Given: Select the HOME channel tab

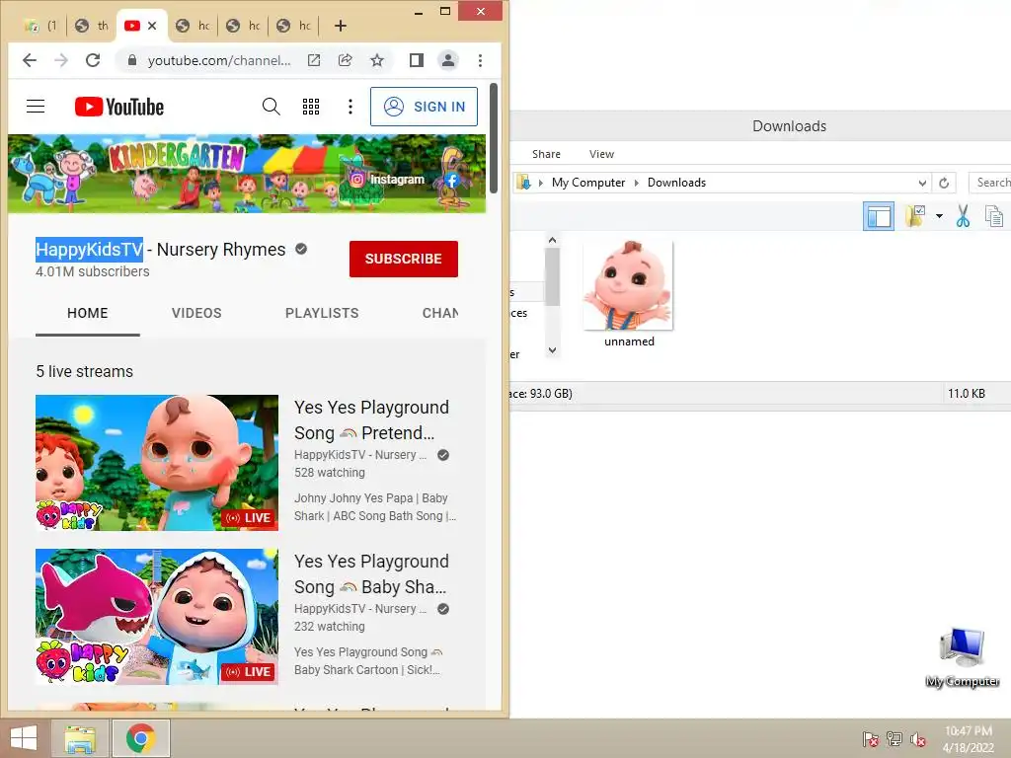Looking at the screenshot, I should tap(88, 313).
